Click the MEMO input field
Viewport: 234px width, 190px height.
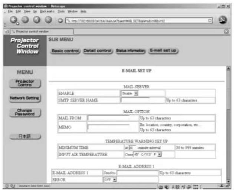point(109,127)
